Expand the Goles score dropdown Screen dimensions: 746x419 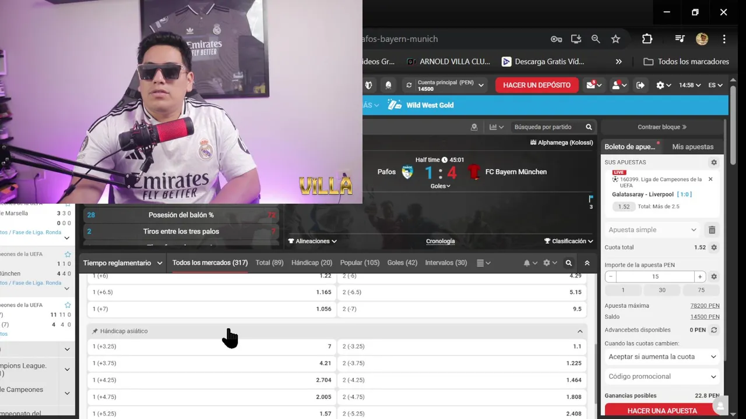point(441,186)
